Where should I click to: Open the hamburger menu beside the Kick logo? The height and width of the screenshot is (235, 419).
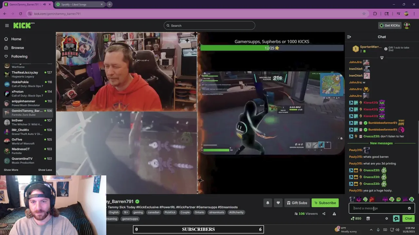[x=7, y=25]
